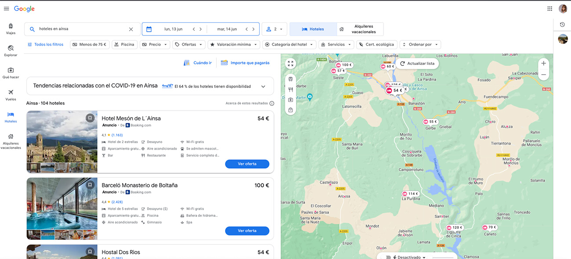The image size is (571, 259).
Task: Open Todos los filtros
Action: click(x=46, y=44)
